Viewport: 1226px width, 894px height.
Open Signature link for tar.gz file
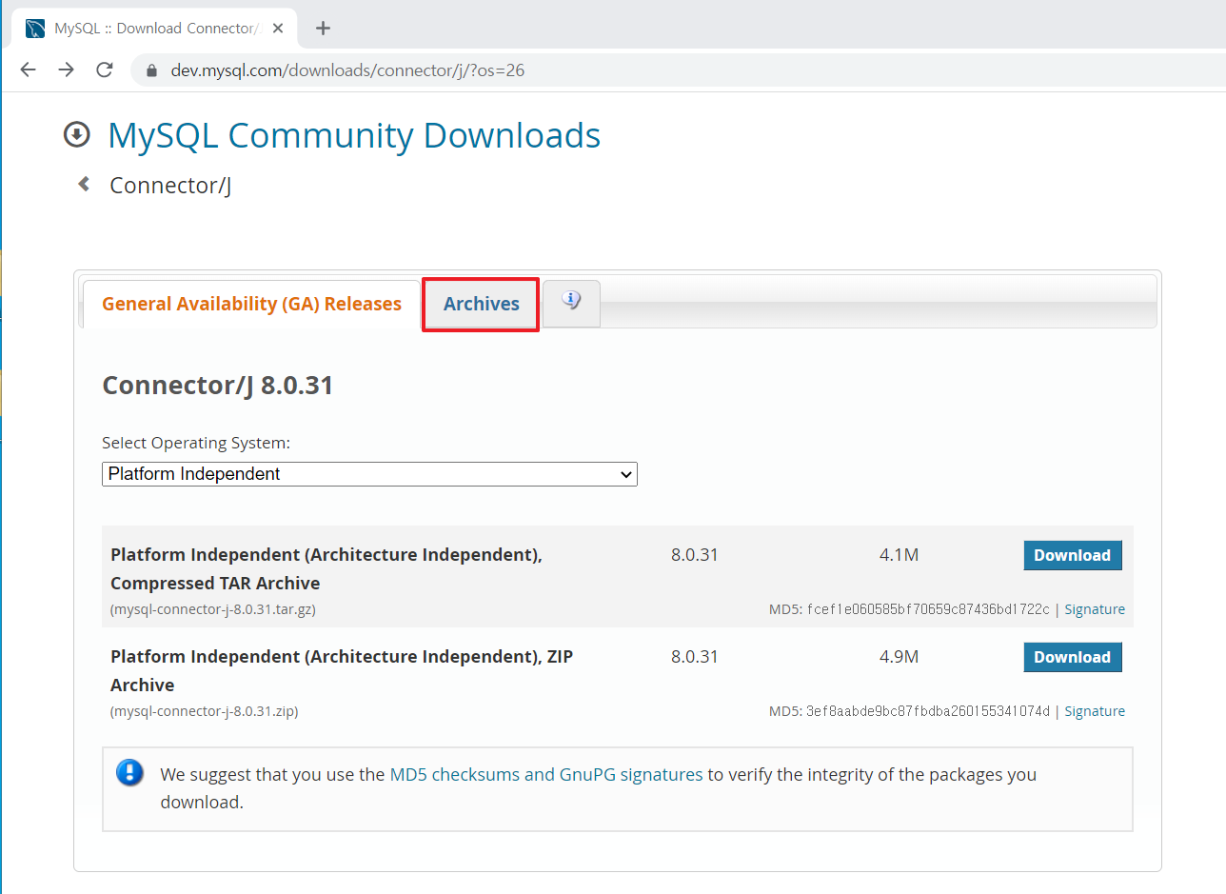1095,609
